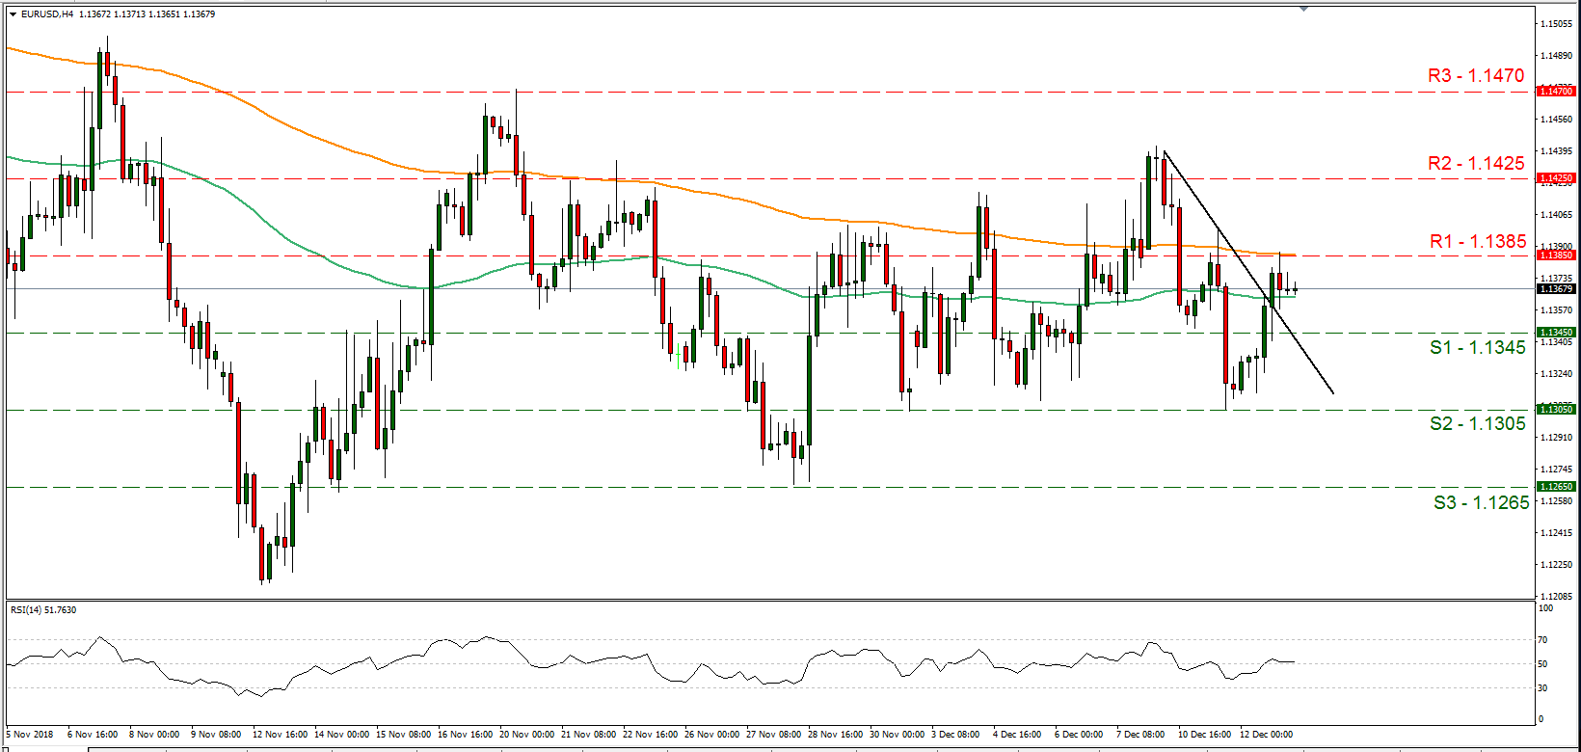Click the 22 Nov 16:00 time label
Image resolution: width=1581 pixels, height=752 pixels.
[650, 735]
